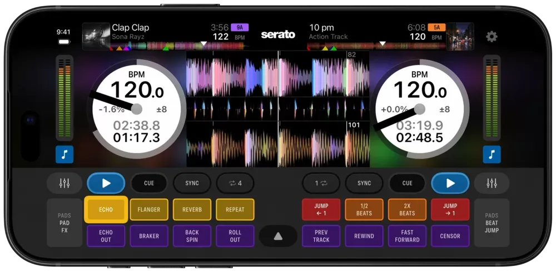Screen dimensions: 556x272
Task: Tap right deck elapsed time 02:48.5
Action: pos(419,138)
